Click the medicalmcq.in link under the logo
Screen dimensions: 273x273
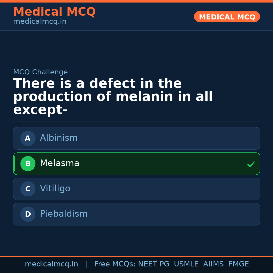pos(40,21)
